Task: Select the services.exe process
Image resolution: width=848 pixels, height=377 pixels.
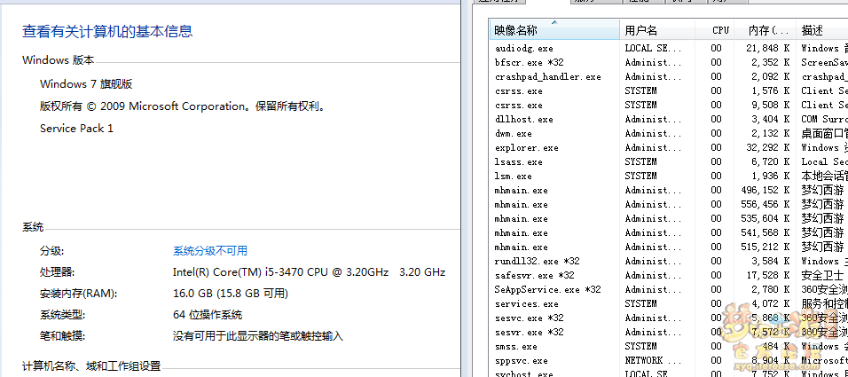Action: tap(669, 304)
